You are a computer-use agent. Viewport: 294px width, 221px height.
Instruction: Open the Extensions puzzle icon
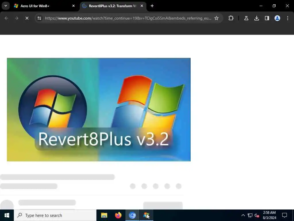[231, 18]
